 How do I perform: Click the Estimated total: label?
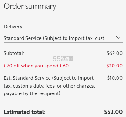tap(24, 112)
